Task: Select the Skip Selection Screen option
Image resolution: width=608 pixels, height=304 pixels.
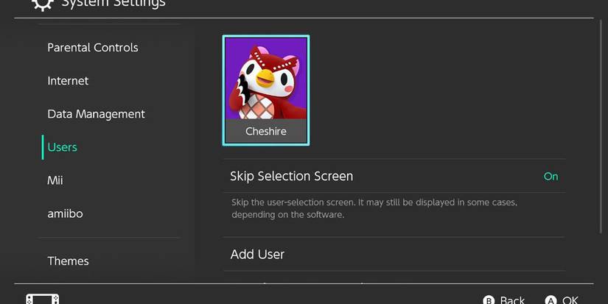Action: pos(292,177)
